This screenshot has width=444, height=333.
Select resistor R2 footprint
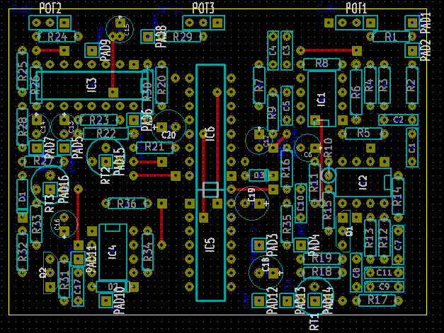pyautogui.click(x=412, y=85)
